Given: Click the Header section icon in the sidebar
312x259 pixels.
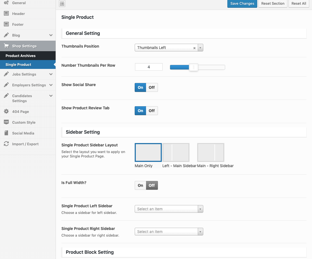Looking at the screenshot, I should click(x=6, y=14).
